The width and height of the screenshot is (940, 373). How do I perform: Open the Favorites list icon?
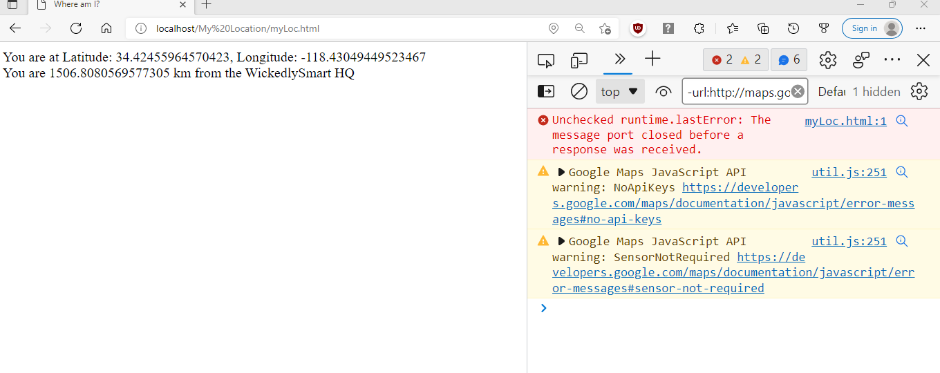(733, 28)
